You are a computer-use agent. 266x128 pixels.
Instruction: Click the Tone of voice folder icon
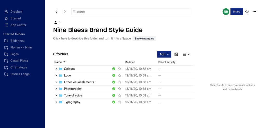pos(61,96)
